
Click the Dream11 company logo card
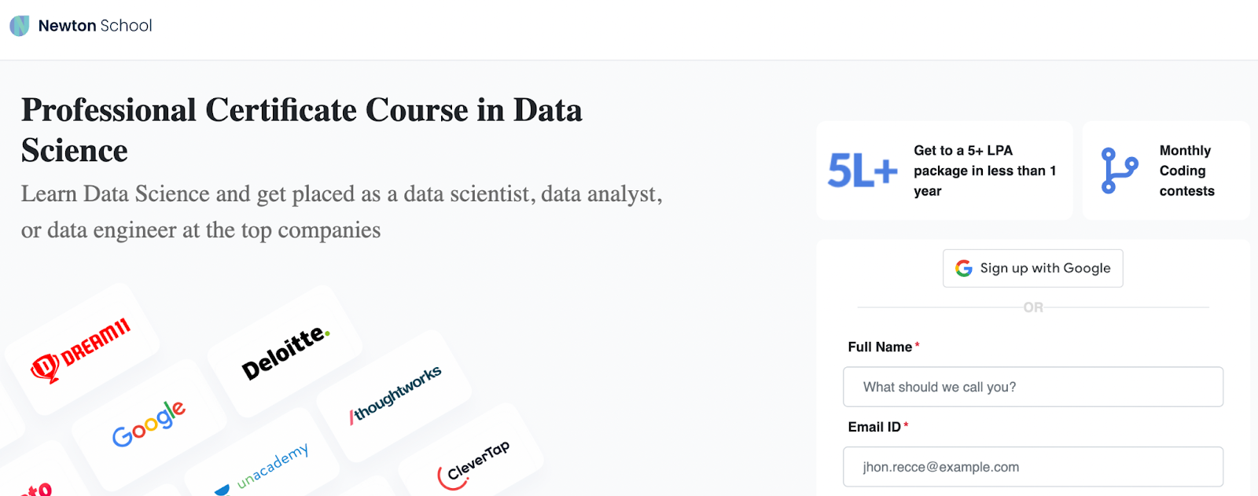click(x=82, y=350)
